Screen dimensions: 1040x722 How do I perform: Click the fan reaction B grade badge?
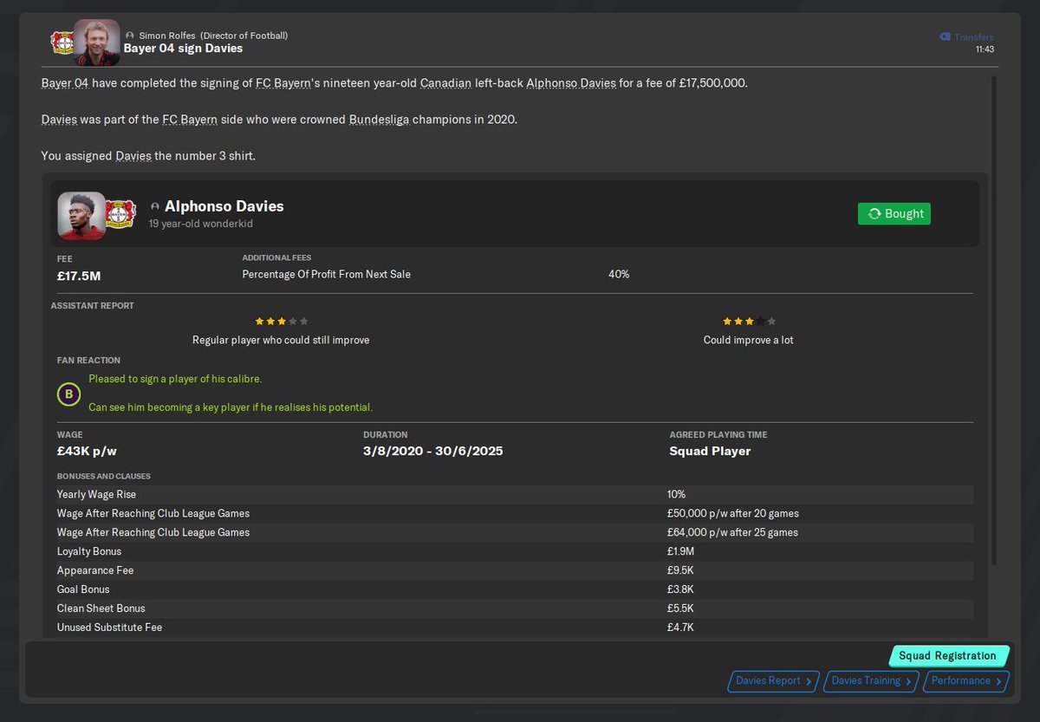click(x=68, y=395)
